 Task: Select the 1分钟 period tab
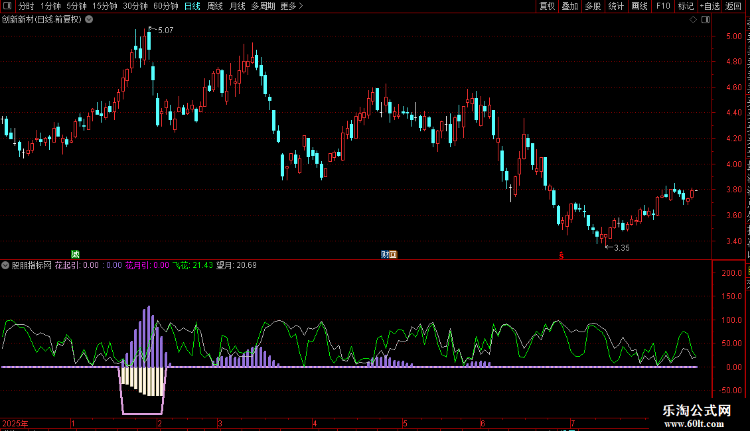click(50, 6)
